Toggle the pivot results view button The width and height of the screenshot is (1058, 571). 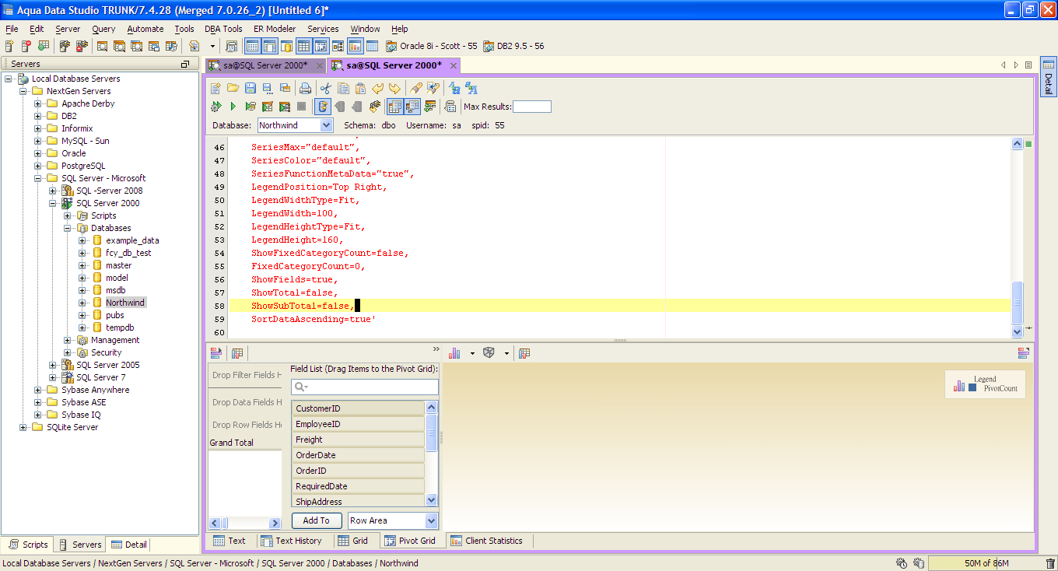(412, 107)
